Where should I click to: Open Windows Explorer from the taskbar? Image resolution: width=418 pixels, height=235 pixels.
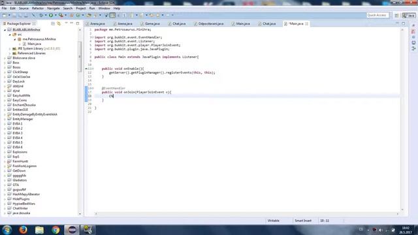click(x=39, y=230)
